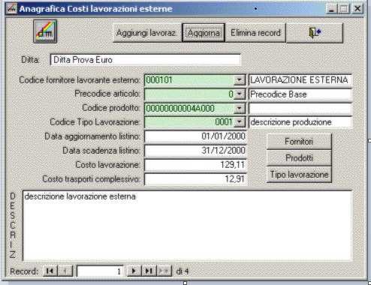This screenshot has width=371, height=285.
Task: Click Data aggiornamento listino field 01/01/2000
Action: pyautogui.click(x=195, y=136)
